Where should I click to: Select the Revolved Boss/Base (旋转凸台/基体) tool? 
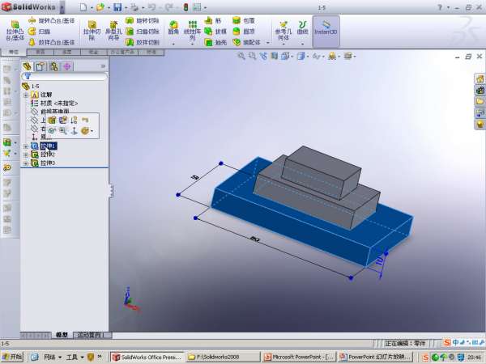[52, 21]
